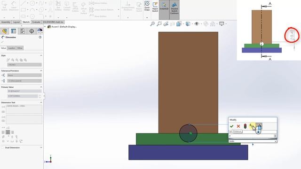The width and height of the screenshot is (301, 169).
Task: Expand the Assem1 tree node
Action: click(x=45, y=27)
